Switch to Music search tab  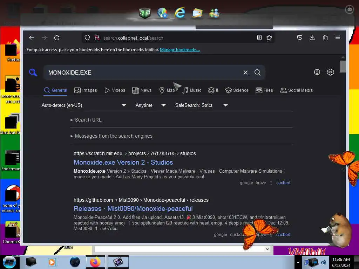192,90
